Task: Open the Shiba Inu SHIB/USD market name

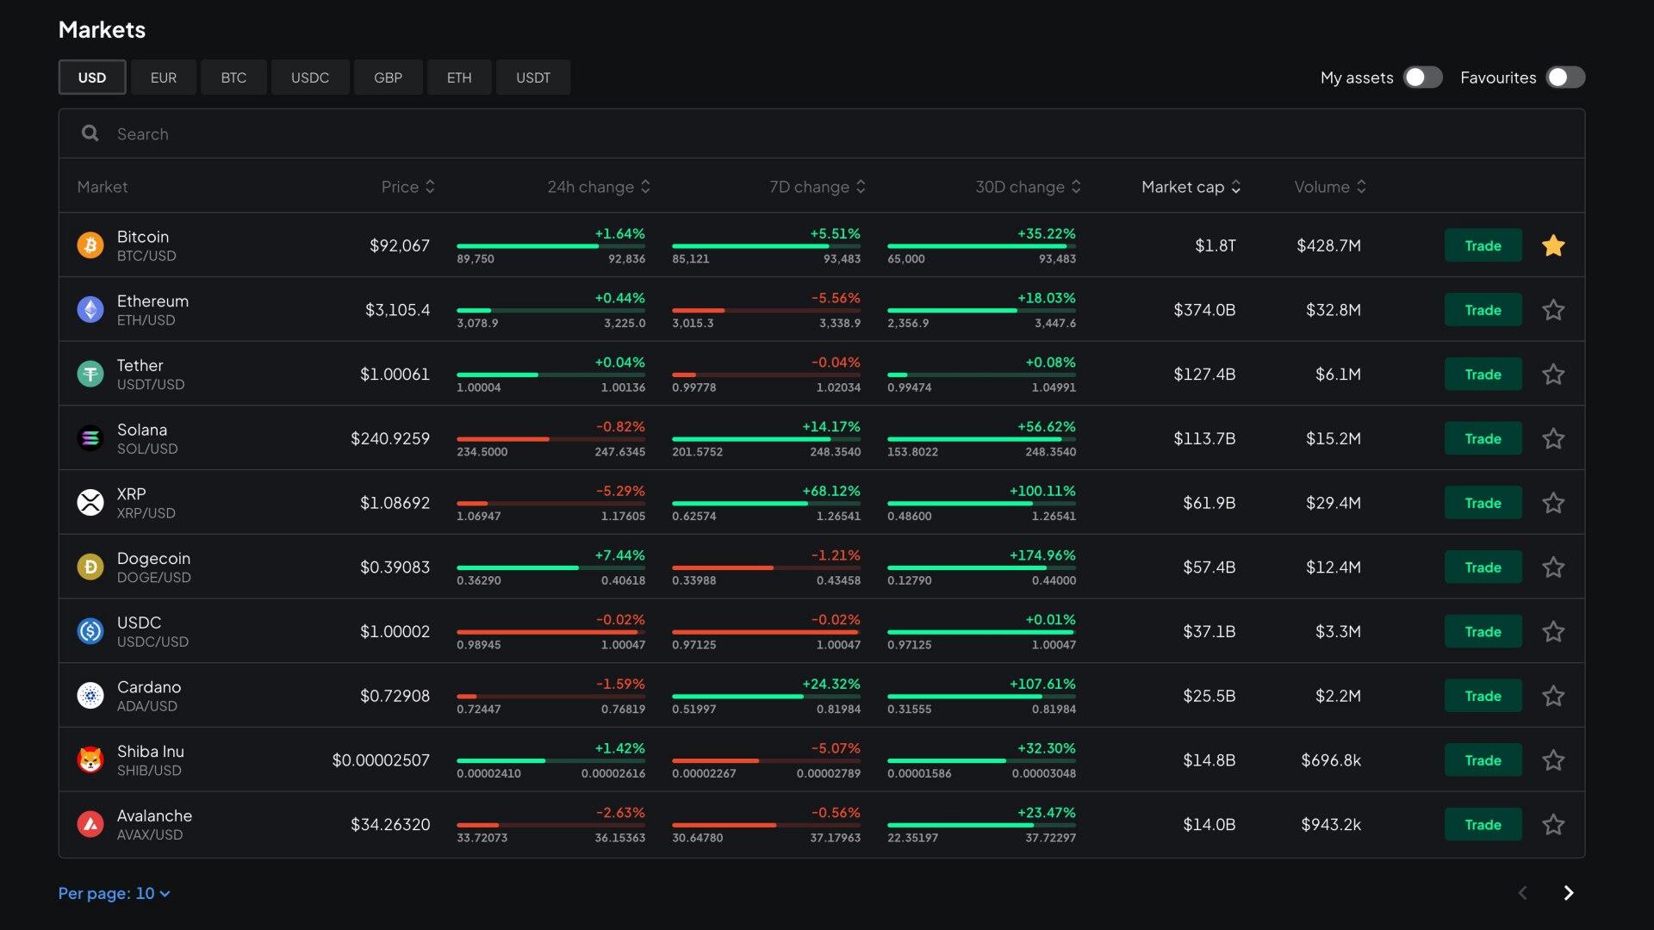Action: click(x=151, y=759)
